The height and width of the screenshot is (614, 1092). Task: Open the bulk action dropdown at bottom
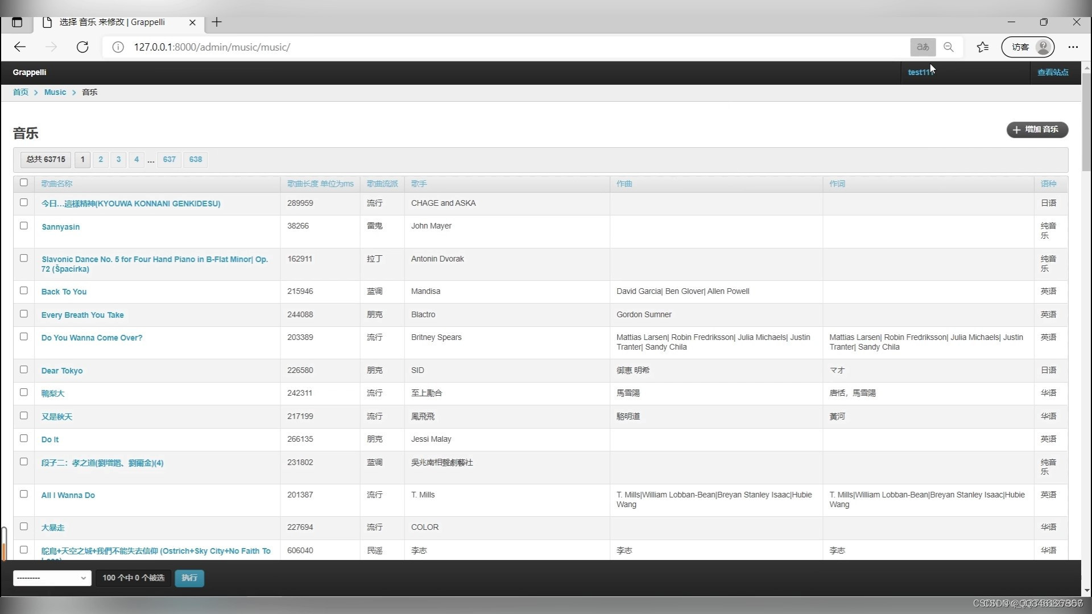tap(52, 578)
